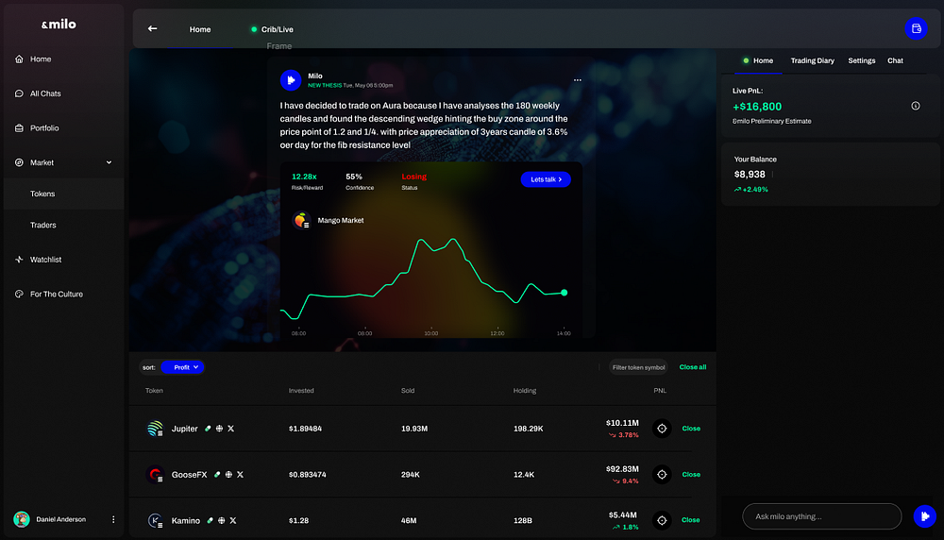Image resolution: width=944 pixels, height=540 pixels.
Task: Open the globe website icon for Kamino
Action: coord(221,520)
